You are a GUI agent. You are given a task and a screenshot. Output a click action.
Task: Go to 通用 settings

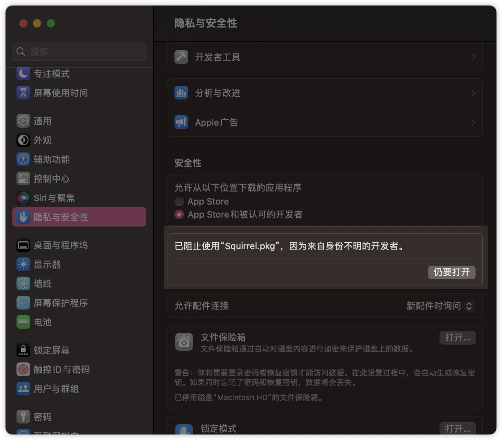click(x=79, y=121)
